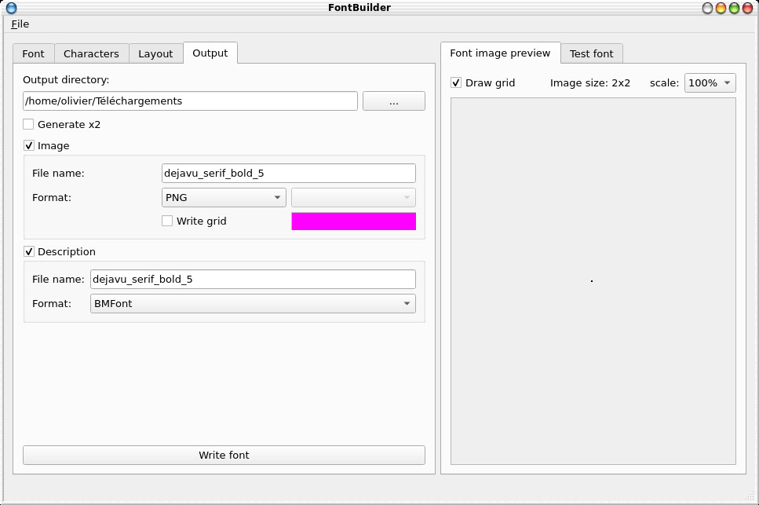Click the Output directory path field

point(190,101)
